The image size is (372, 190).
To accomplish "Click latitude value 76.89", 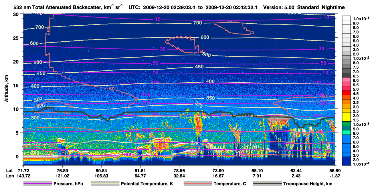I will (x=62, y=171).
